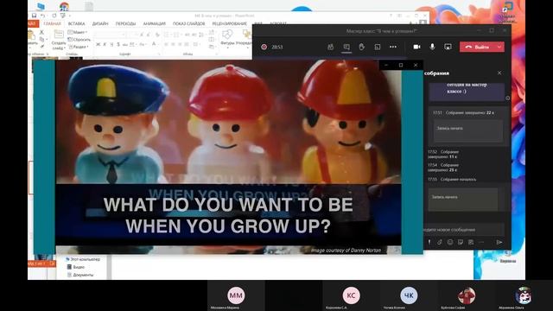Stop sharing the screen in Teams
This screenshot has width=553, height=311.
(x=448, y=47)
